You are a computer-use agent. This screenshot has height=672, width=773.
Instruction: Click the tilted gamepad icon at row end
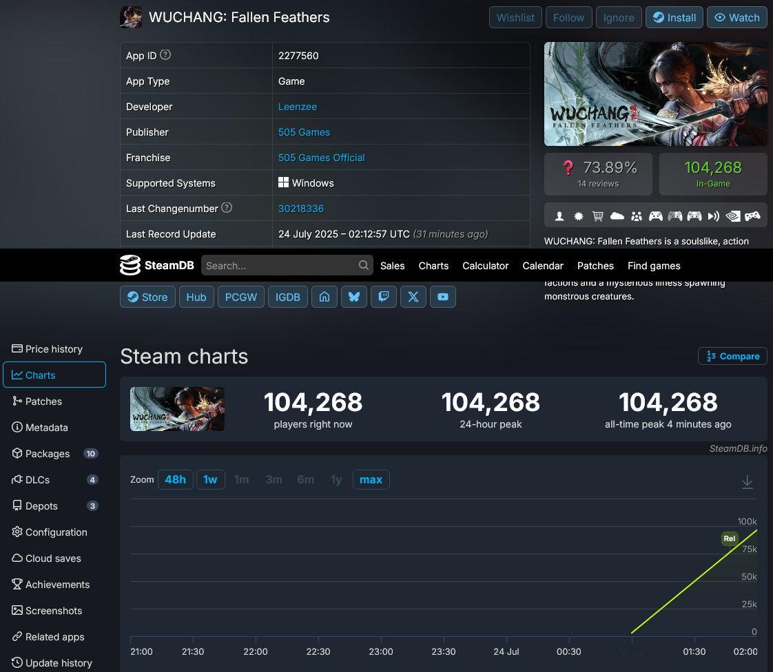coord(752,216)
